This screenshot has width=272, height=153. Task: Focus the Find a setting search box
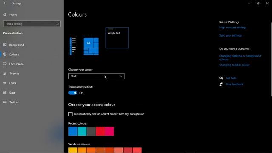[x=32, y=24]
